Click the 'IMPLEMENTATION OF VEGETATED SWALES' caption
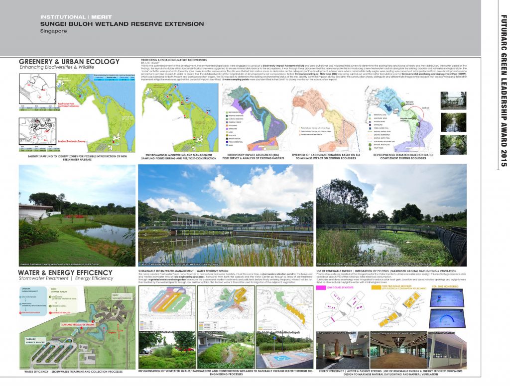The image size is (510, 386). point(226,373)
